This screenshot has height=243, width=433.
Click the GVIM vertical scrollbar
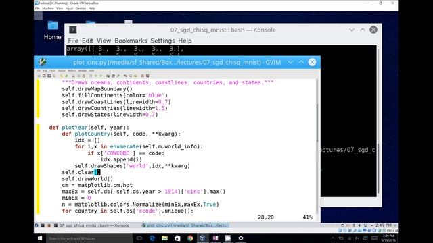click(317, 146)
